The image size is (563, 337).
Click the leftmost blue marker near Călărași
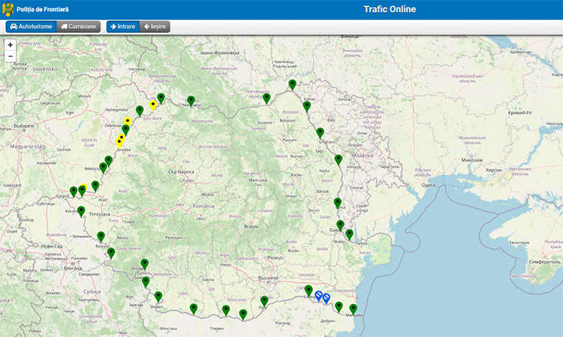coord(319,295)
